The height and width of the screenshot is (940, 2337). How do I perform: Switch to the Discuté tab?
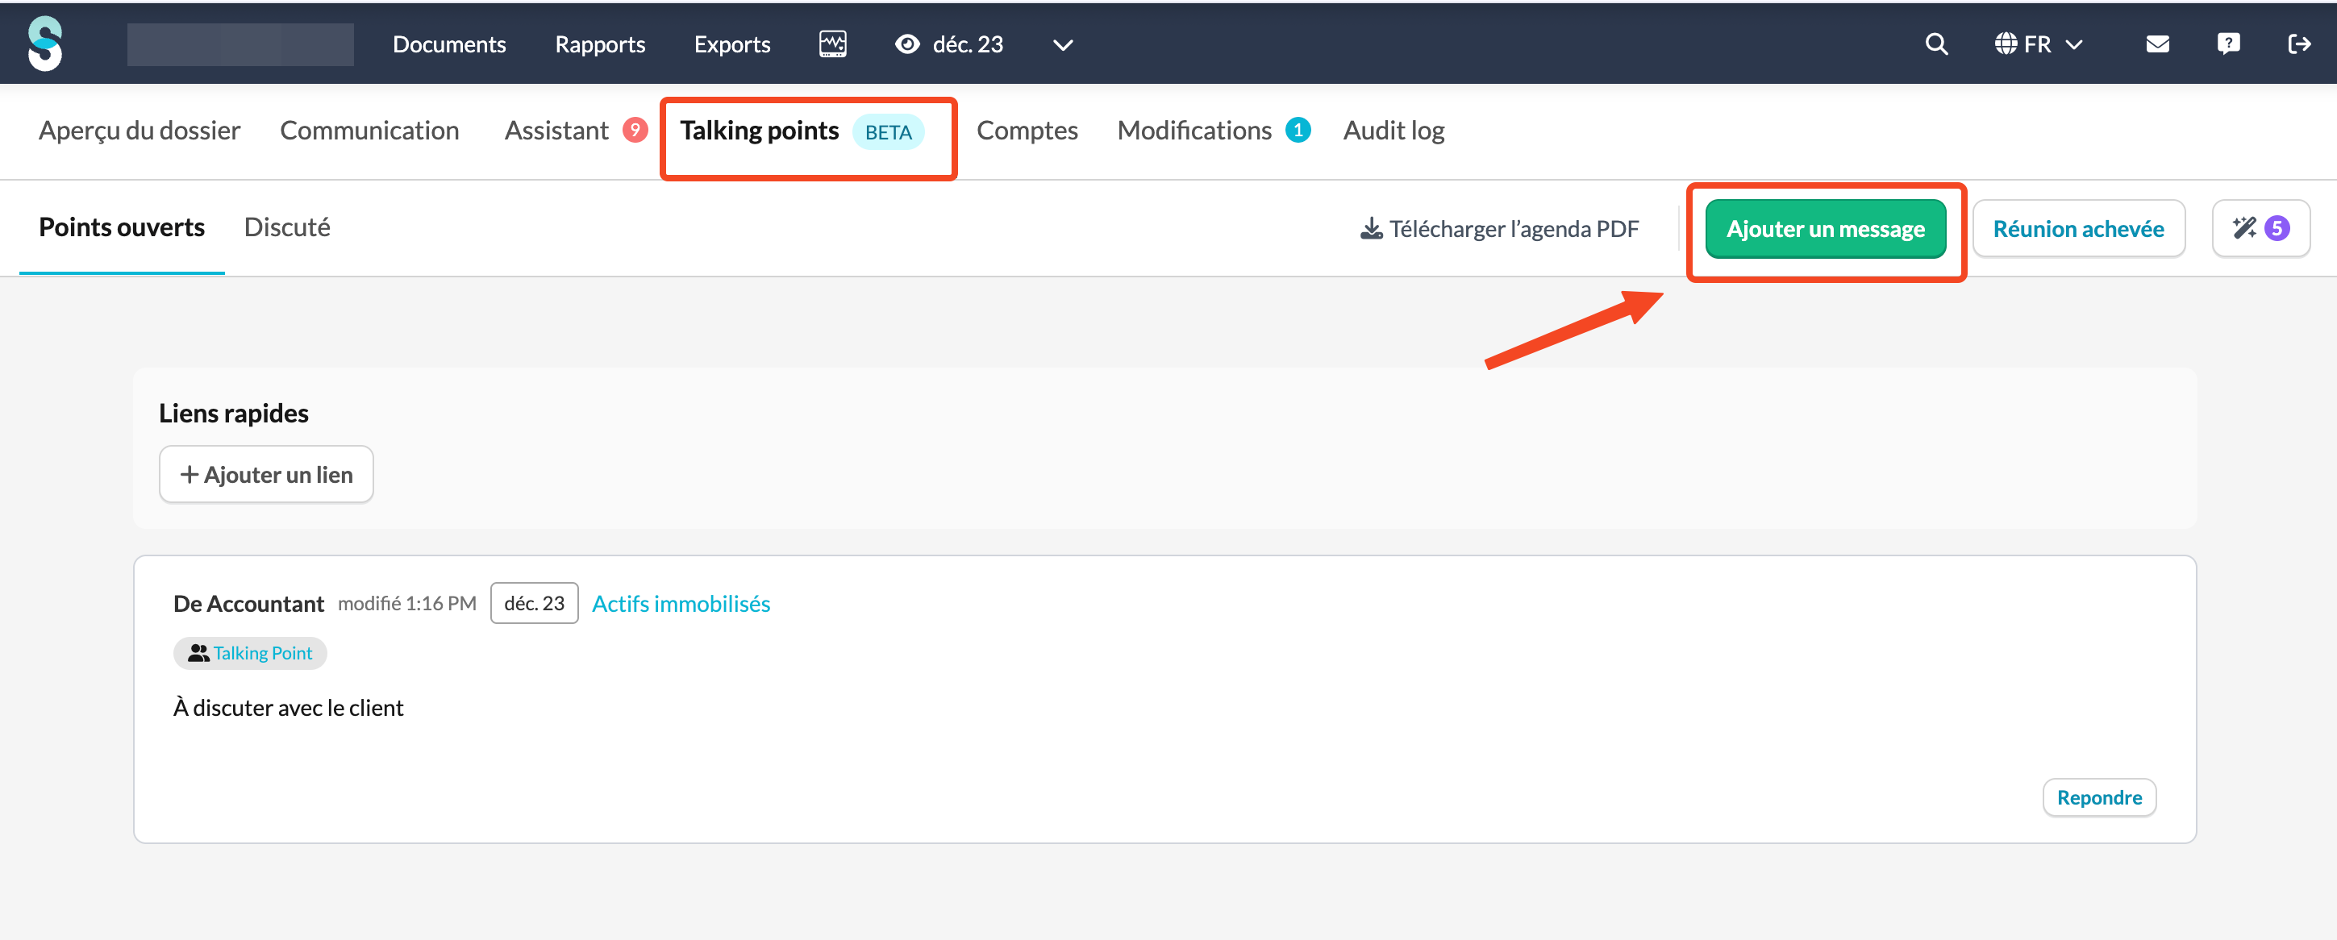287,227
